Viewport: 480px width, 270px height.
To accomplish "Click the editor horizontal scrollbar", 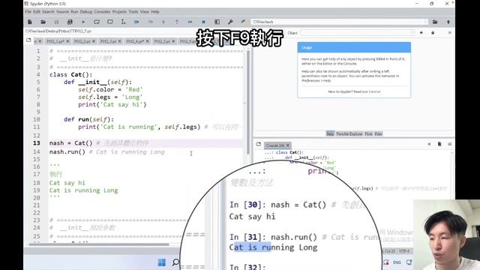I will coord(98,244).
